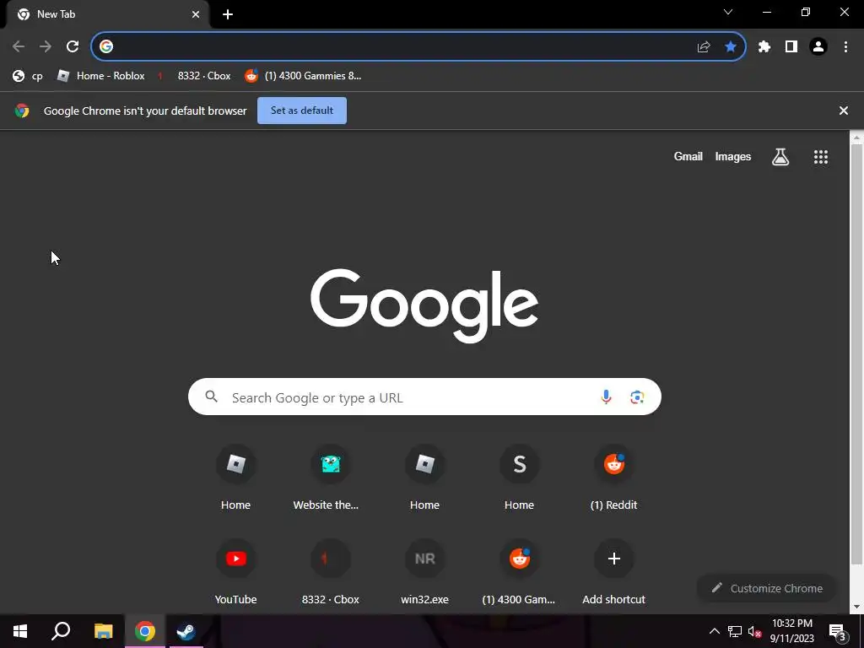Expand the tab search chevron
864x648 pixels.
pyautogui.click(x=728, y=12)
